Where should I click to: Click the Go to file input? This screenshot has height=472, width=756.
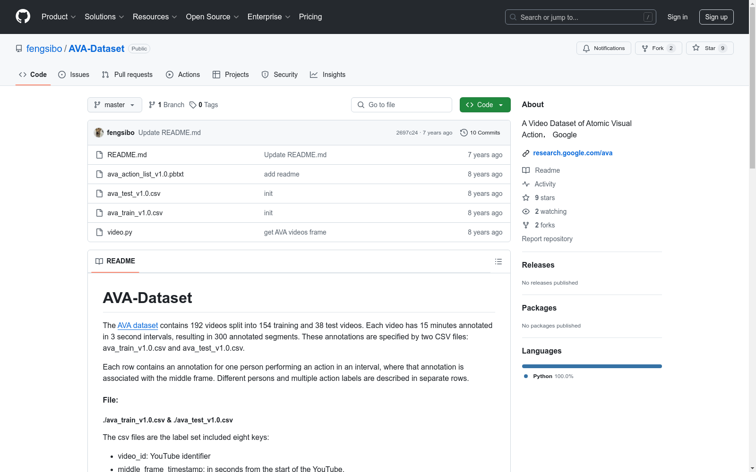click(402, 105)
